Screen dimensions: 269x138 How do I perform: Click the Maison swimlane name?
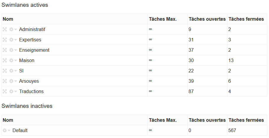(27, 61)
